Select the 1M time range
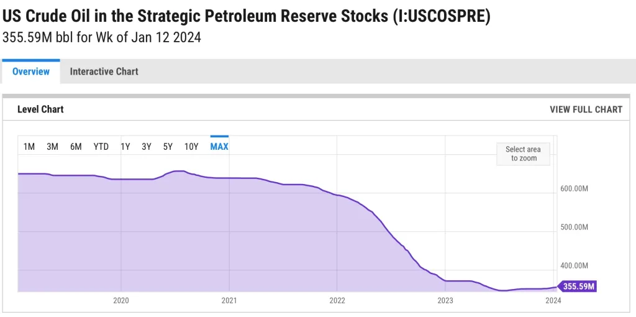 coord(29,147)
